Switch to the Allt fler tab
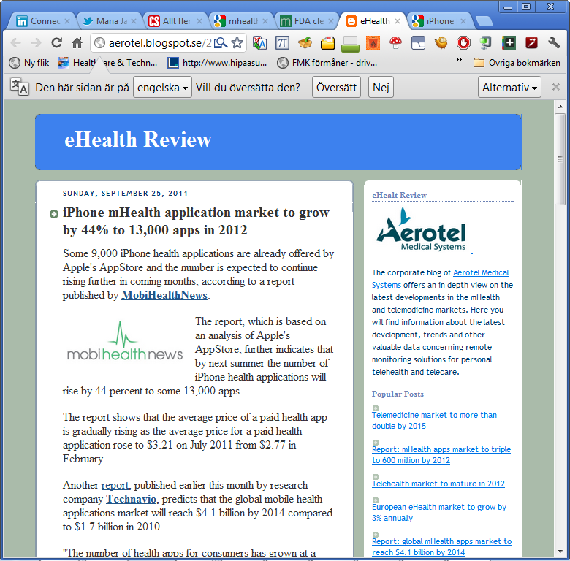570x561 pixels. [174, 21]
